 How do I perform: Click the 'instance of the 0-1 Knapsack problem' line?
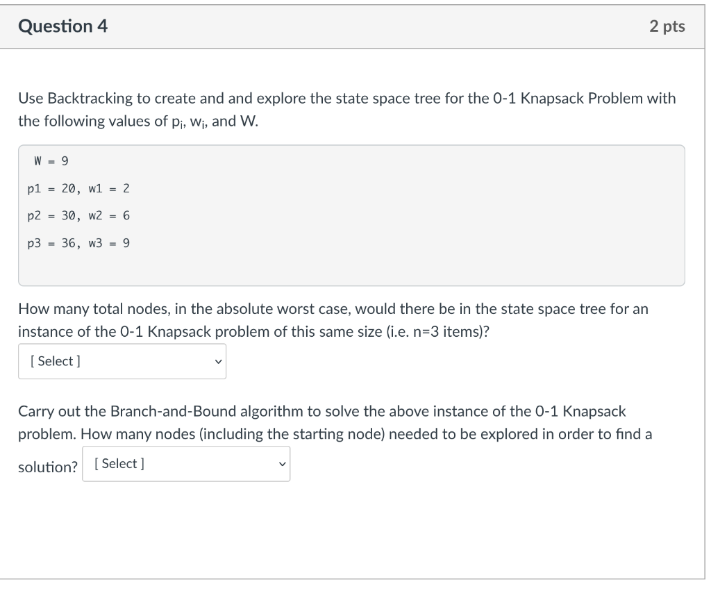[254, 331]
